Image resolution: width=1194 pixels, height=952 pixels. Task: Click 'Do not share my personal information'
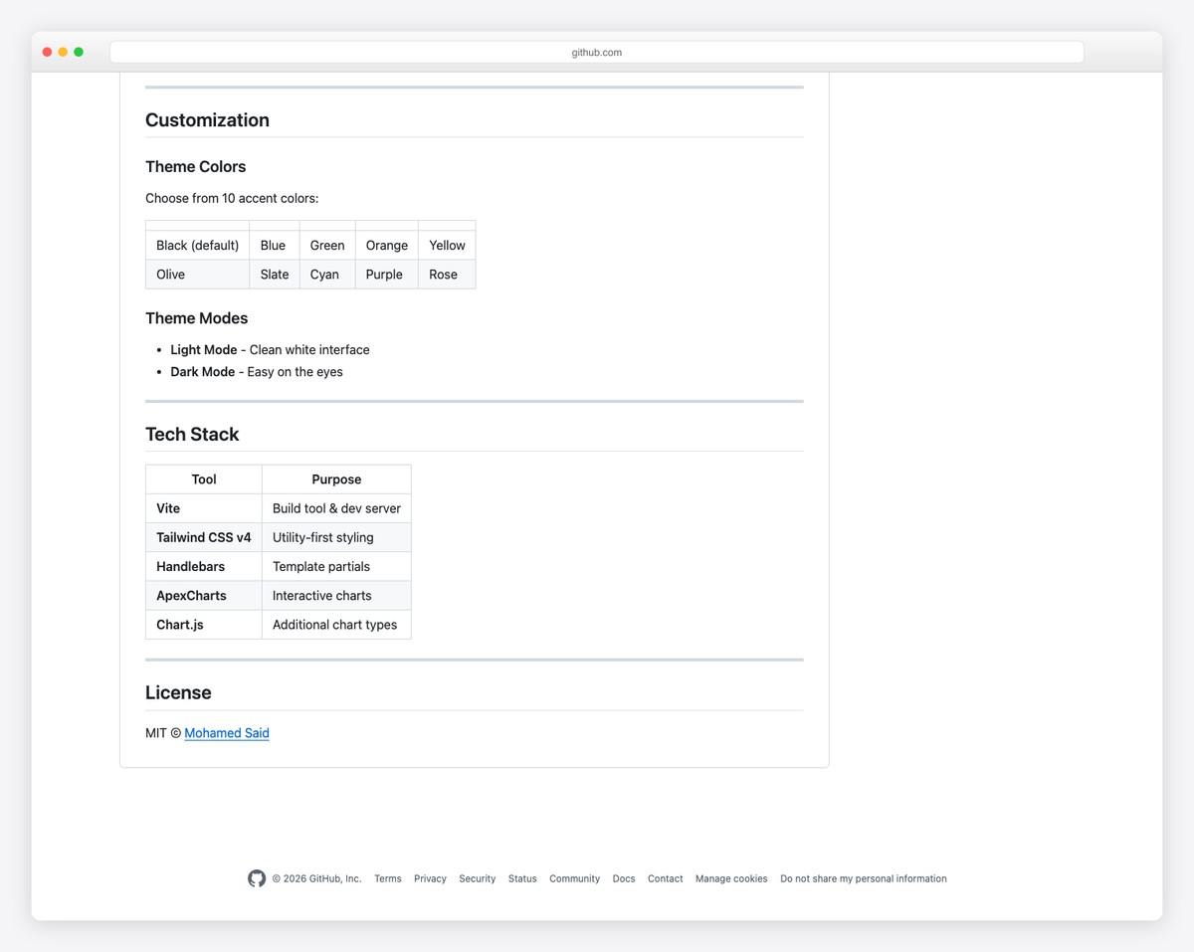pyautogui.click(x=863, y=878)
